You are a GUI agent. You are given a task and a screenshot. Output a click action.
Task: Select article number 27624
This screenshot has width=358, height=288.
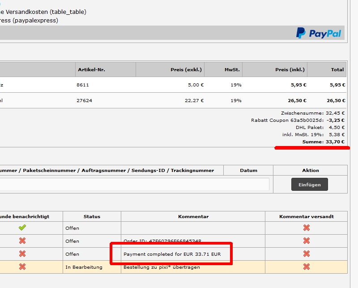coord(84,101)
